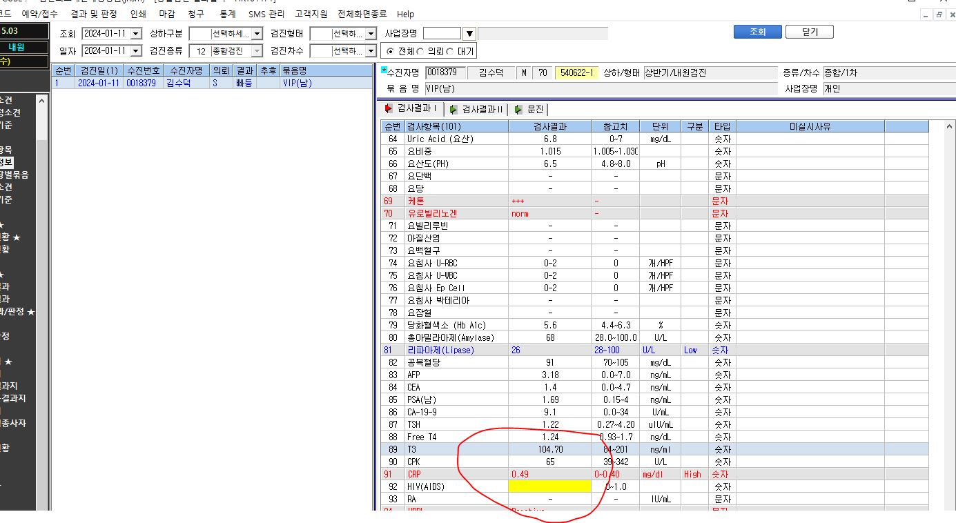Click the green arrow icon on 검사결과 II tab

[453, 109]
